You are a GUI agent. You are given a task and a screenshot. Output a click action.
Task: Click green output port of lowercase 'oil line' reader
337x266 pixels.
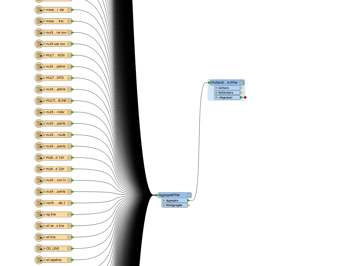tap(72, 237)
